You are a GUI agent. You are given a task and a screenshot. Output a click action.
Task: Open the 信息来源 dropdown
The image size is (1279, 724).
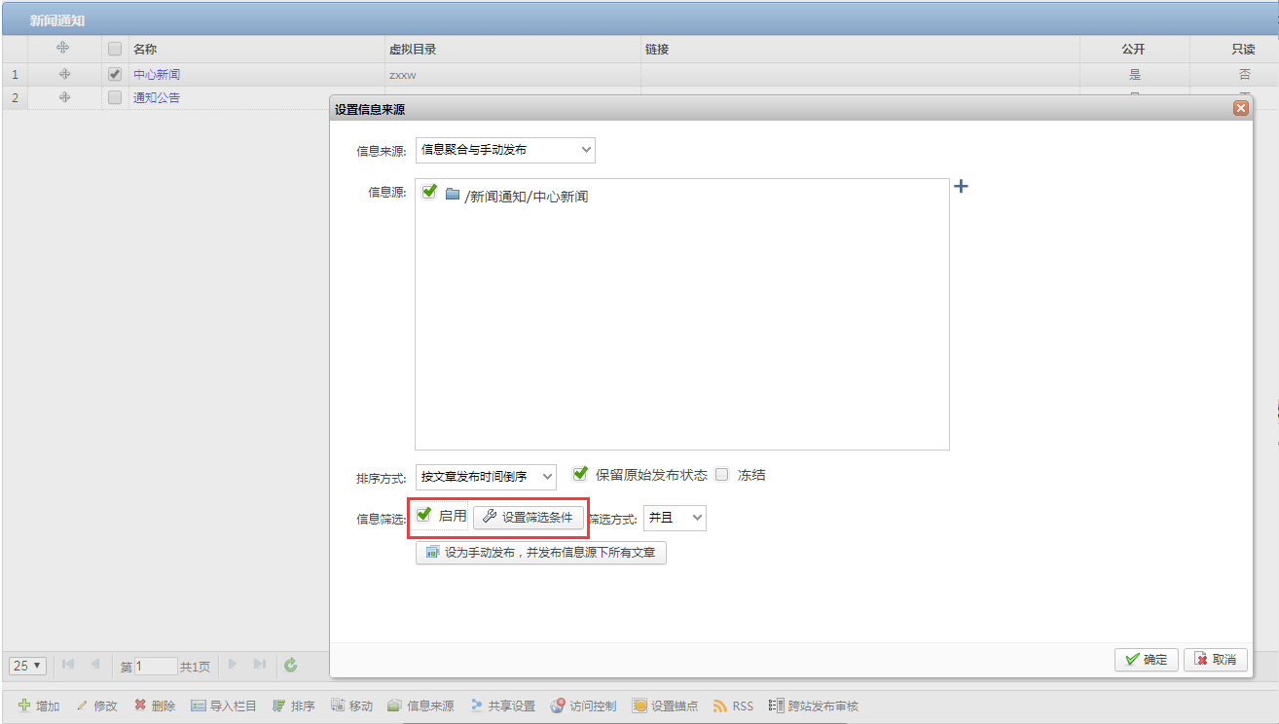pyautogui.click(x=504, y=150)
